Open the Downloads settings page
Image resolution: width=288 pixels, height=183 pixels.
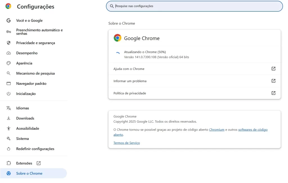pyautogui.click(x=25, y=118)
